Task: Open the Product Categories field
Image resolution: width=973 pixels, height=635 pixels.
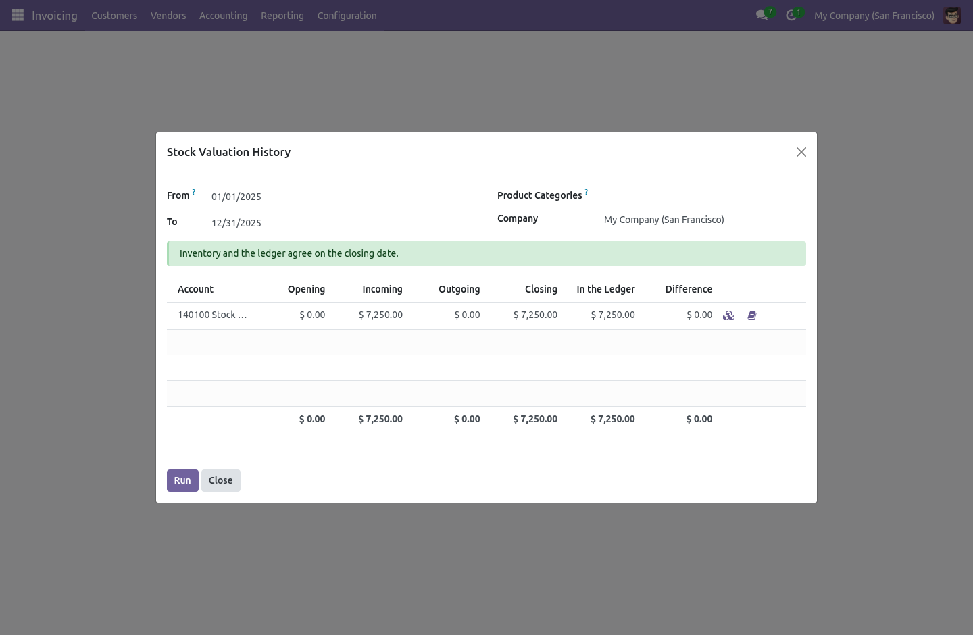Action: pos(705,197)
